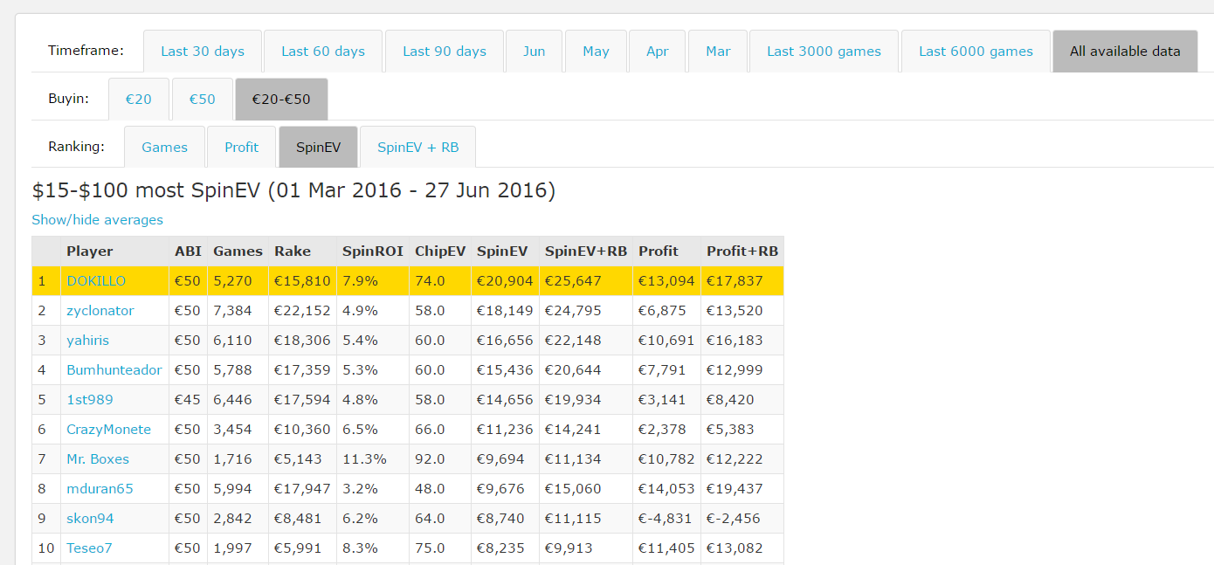Click the ABI column header
Screen dimensions: 1214x565
[x=188, y=251]
